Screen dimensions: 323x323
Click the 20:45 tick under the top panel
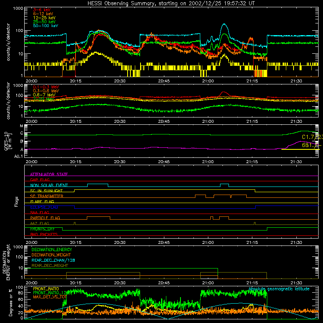[x=164, y=81]
